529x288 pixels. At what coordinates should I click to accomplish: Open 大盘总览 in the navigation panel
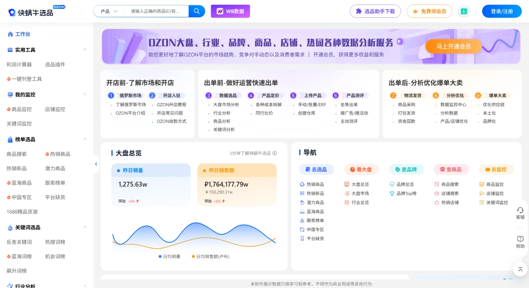357,184
